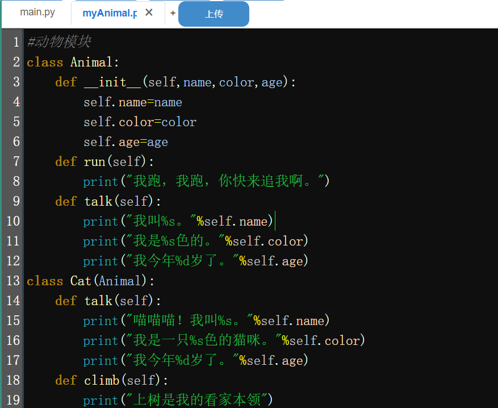Click self.age=age on line 6
The image size is (498, 408).
point(125,142)
